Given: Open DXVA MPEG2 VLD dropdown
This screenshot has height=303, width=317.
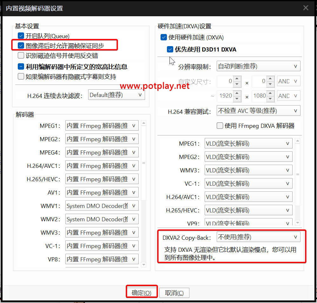Looking at the screenshot, I should click(248, 157).
